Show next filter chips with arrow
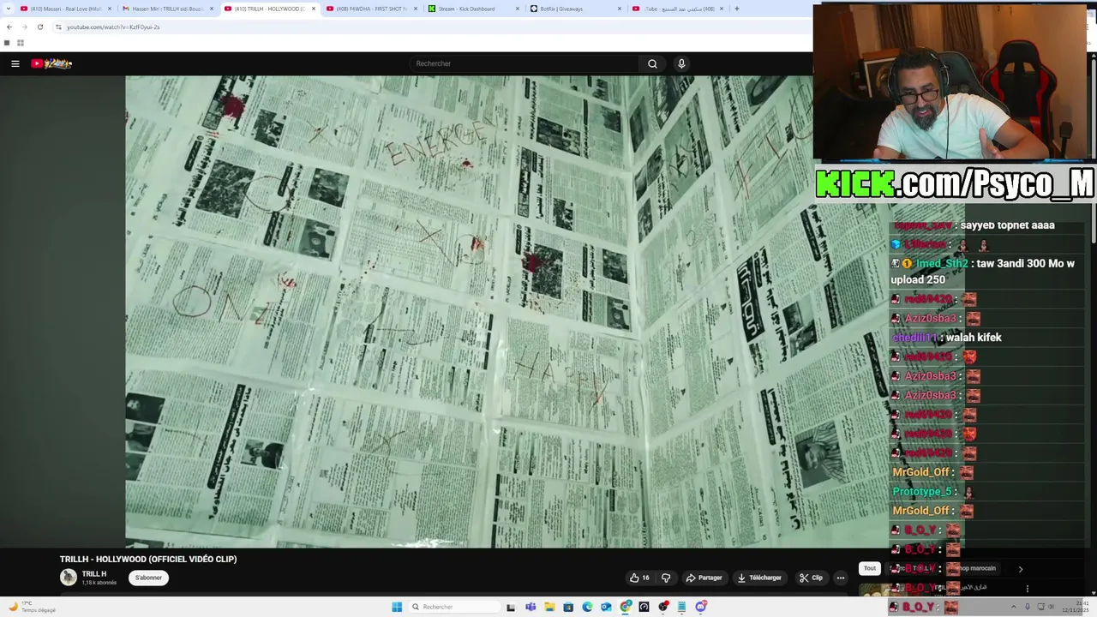Screen dimensions: 1097x617 click(x=1021, y=569)
